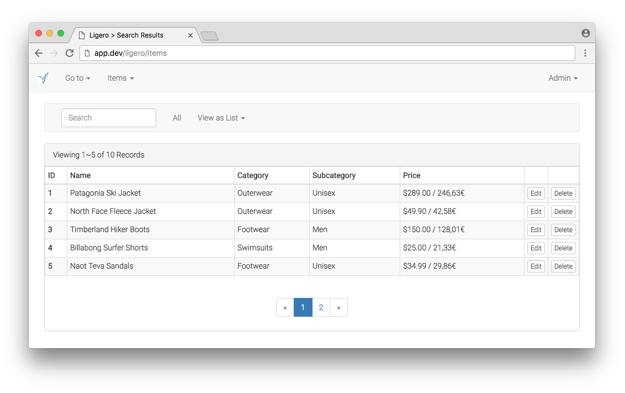Click the $289.00 / 246,63€ price cell
Viewport: 625px width, 393px height.
(x=462, y=193)
